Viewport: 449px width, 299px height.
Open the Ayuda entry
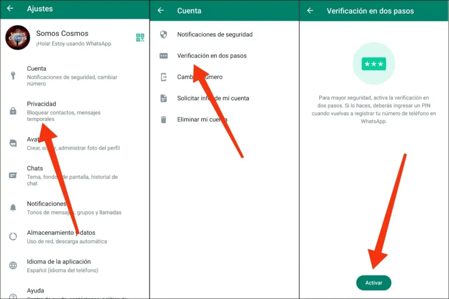coord(75,292)
